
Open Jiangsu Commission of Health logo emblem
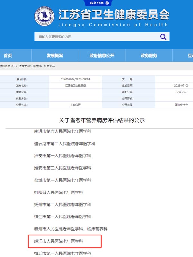click(44, 16)
